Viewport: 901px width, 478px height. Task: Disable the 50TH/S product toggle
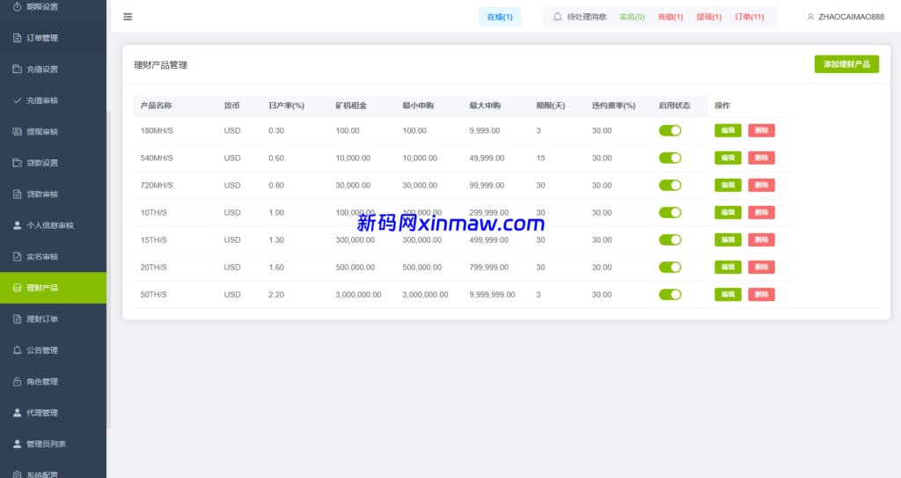coord(670,295)
